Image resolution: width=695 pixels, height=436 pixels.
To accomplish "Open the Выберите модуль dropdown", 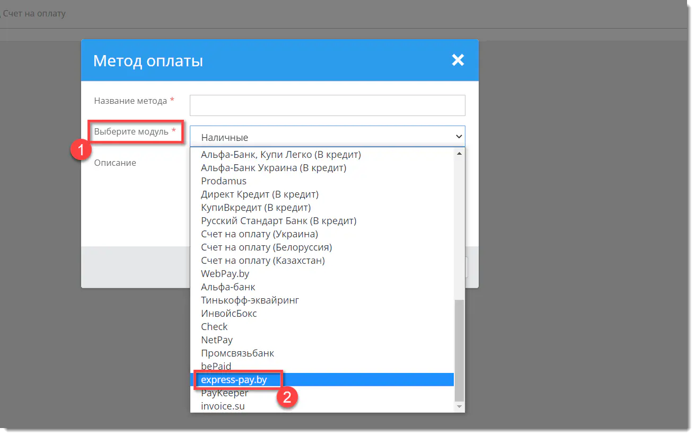I will (327, 137).
